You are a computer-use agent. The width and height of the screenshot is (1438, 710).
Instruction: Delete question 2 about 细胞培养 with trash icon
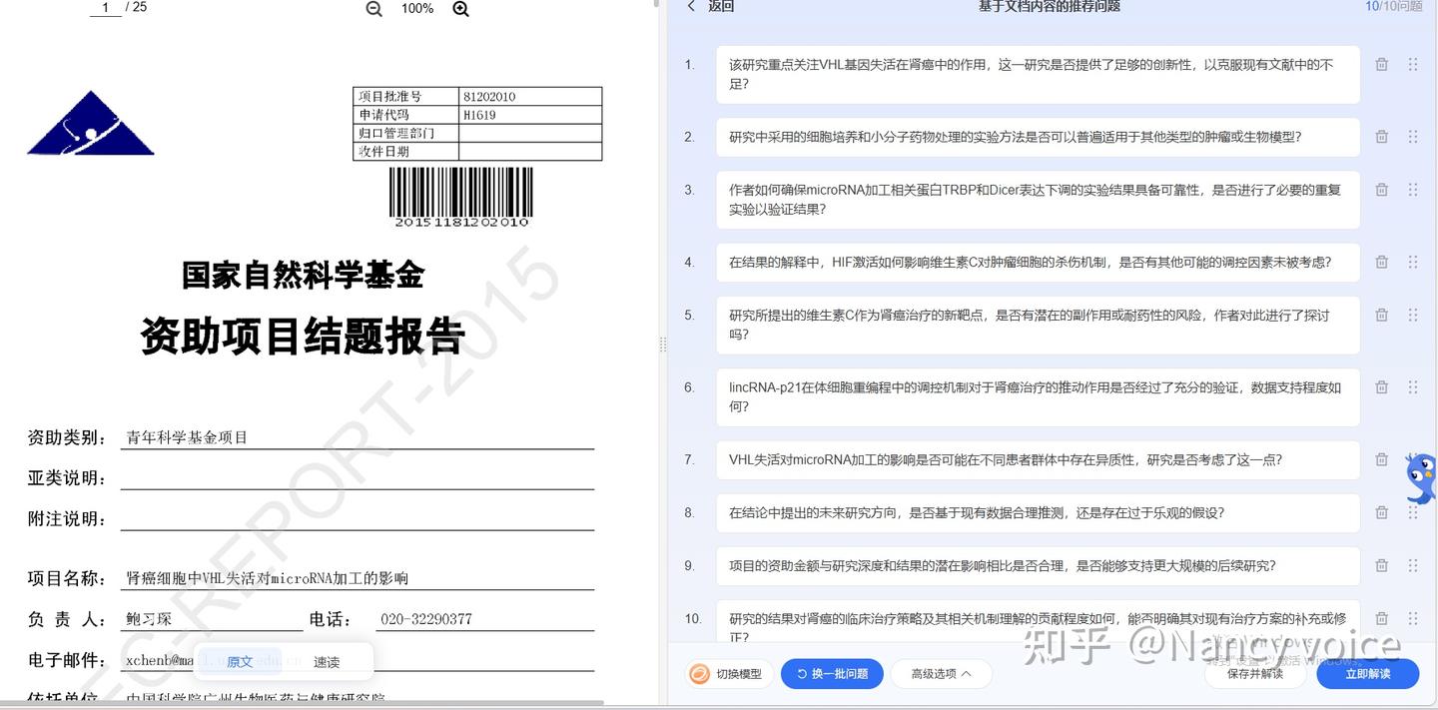point(1381,137)
